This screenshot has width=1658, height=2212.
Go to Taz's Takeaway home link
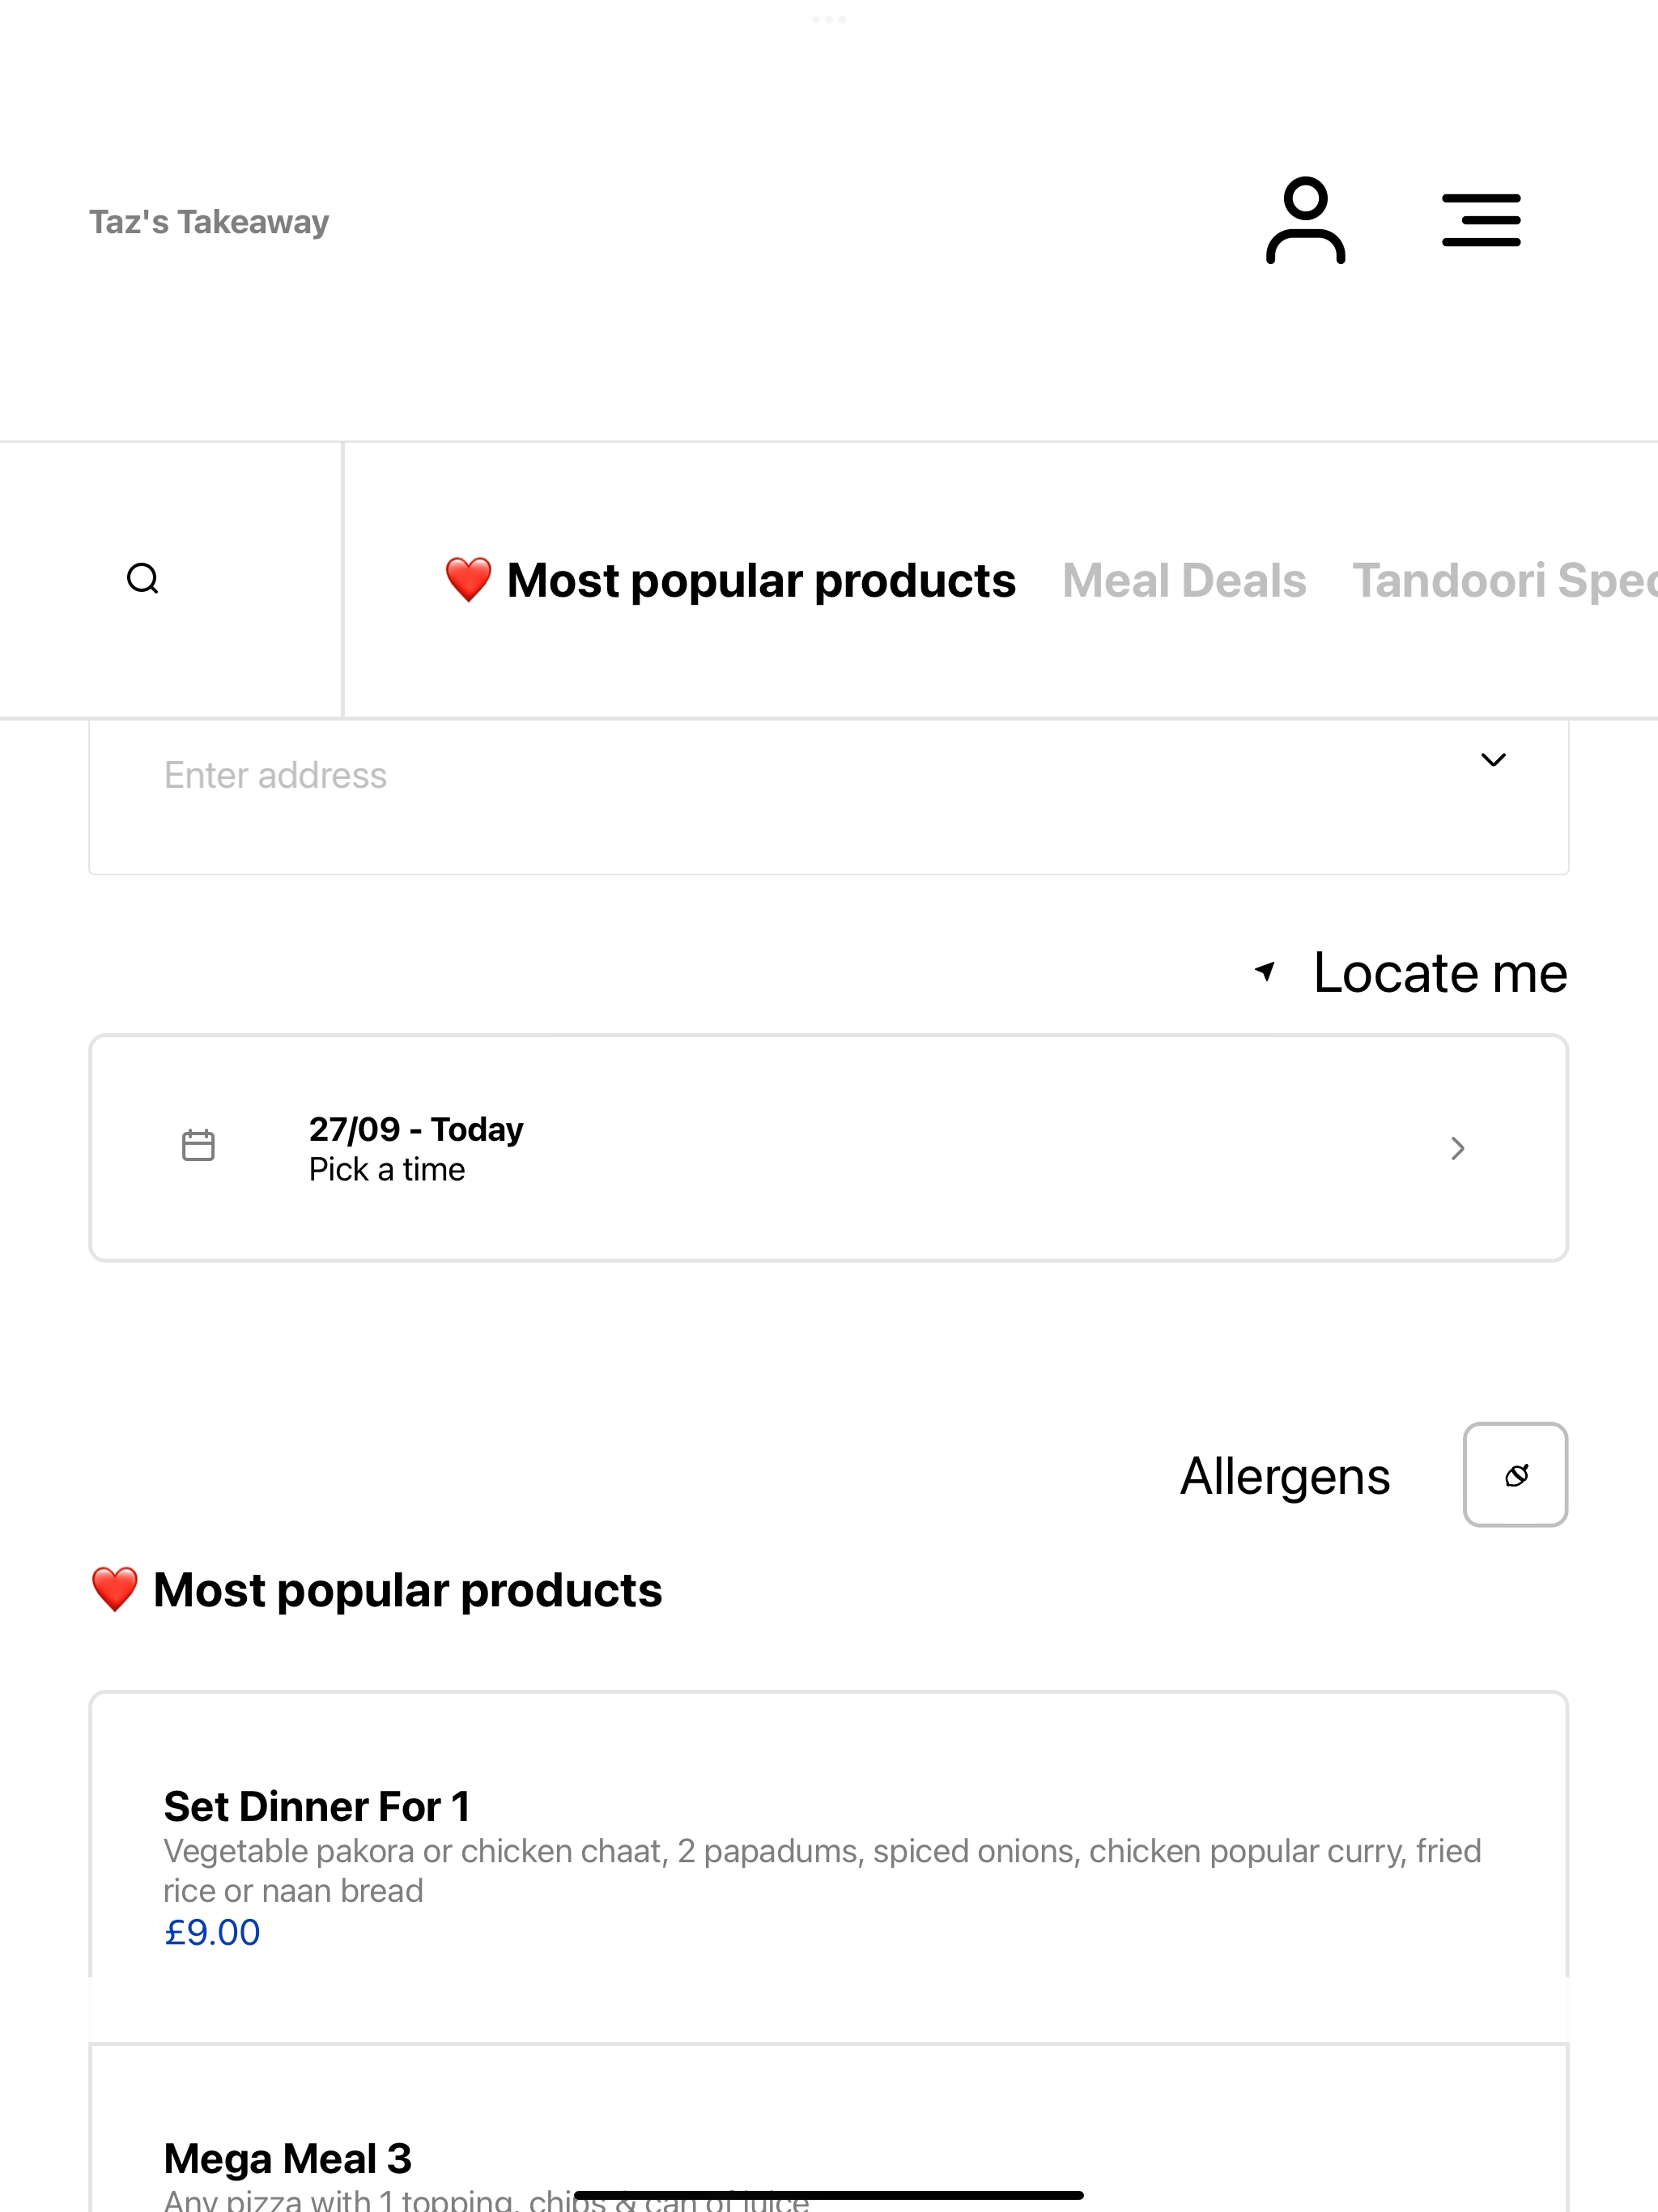click(x=209, y=221)
